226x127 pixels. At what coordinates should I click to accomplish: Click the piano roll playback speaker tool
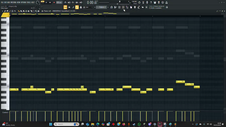tap(38, 11)
